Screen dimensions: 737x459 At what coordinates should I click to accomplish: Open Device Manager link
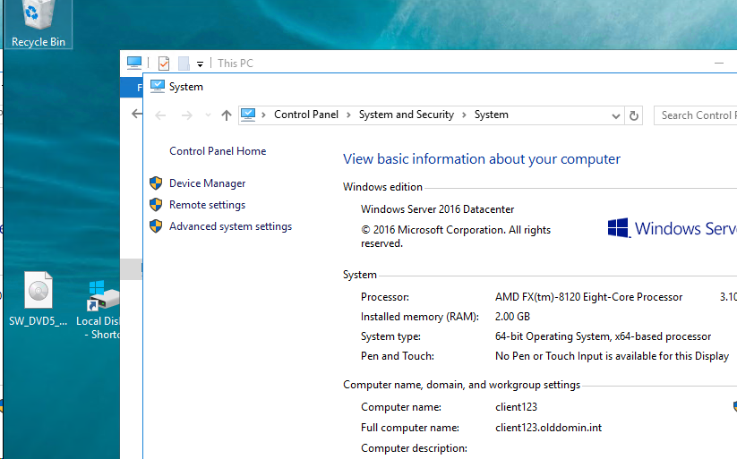tap(207, 183)
